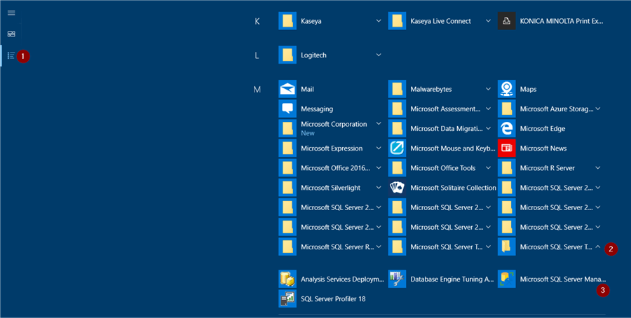This screenshot has height=318, width=631.
Task: Launch Analysis Services Deployment Wizard icon
Action: [287, 279]
